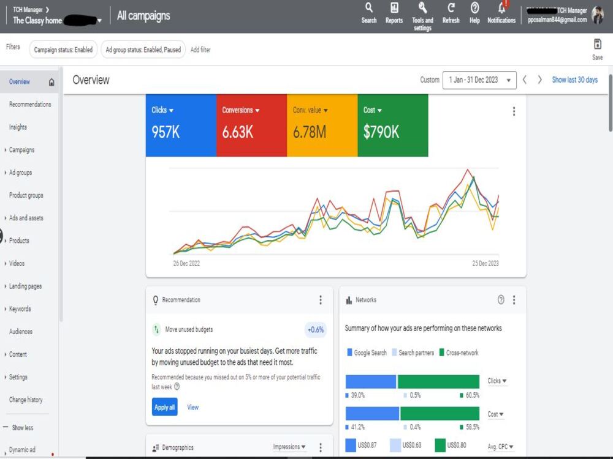Open Landing pages in the sidebar
Viewport: 613px width, 459px height.
click(25, 286)
